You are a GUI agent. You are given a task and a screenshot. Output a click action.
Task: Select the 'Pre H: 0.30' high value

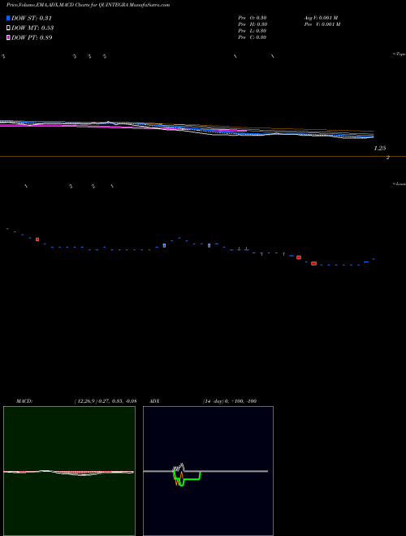[x=253, y=24]
